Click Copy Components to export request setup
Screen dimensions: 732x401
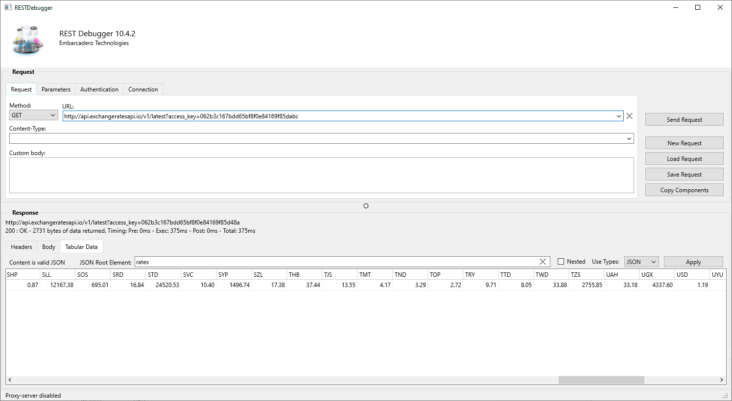coord(684,190)
